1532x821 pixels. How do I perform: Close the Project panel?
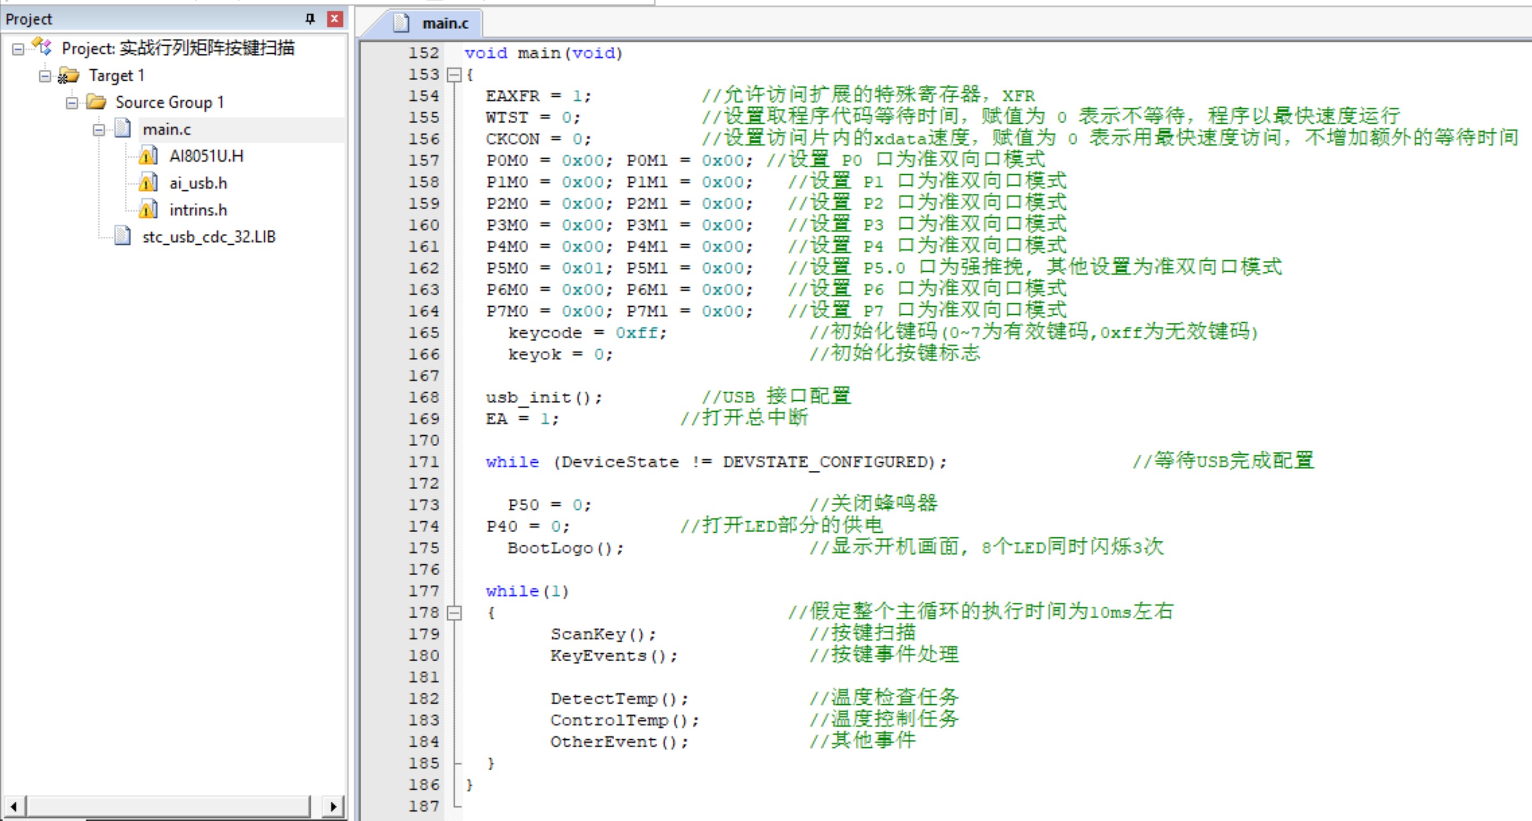pos(335,19)
